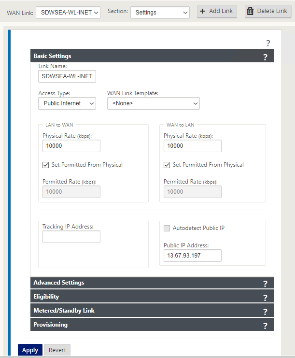Expand the Eligibility section
The width and height of the screenshot is (295, 358).
pos(152,297)
